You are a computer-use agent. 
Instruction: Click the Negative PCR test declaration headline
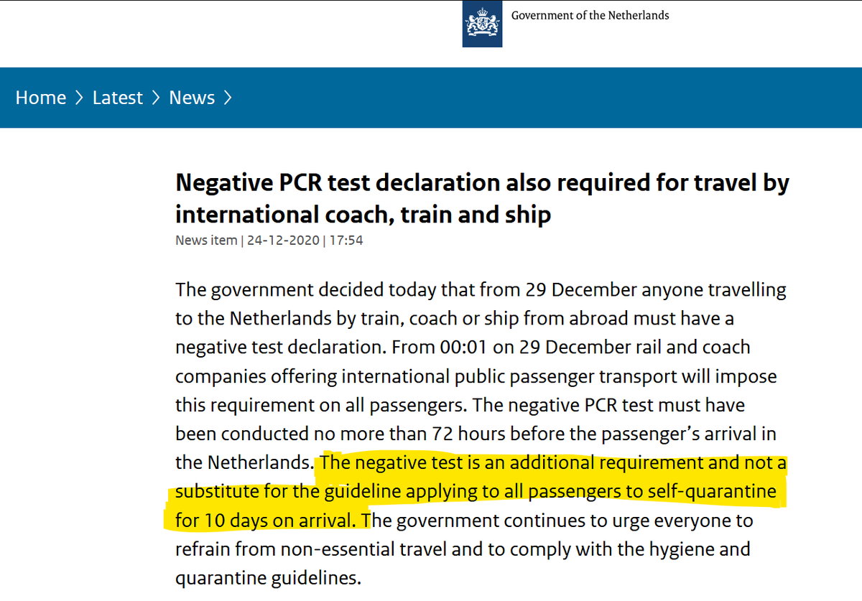tap(482, 198)
